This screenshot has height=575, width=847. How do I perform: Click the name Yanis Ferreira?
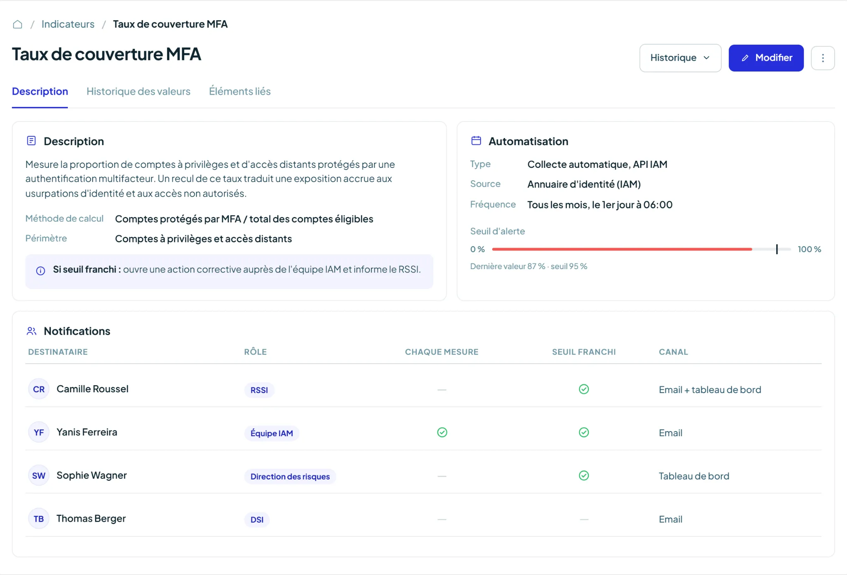tap(87, 432)
